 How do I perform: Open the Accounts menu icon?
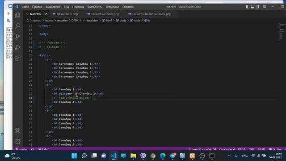click(17, 131)
